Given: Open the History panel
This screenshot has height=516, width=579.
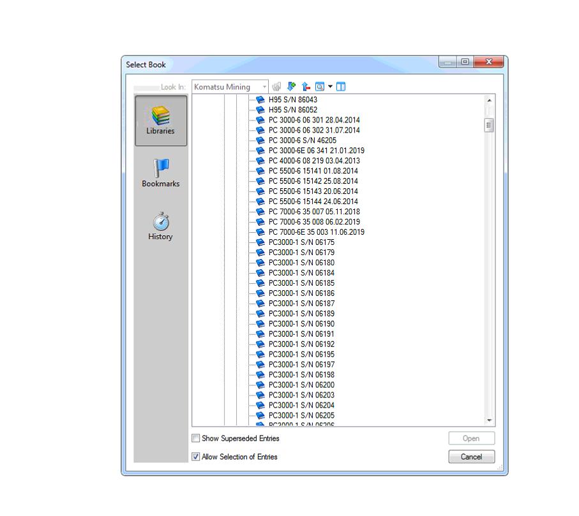Looking at the screenshot, I should point(160,227).
